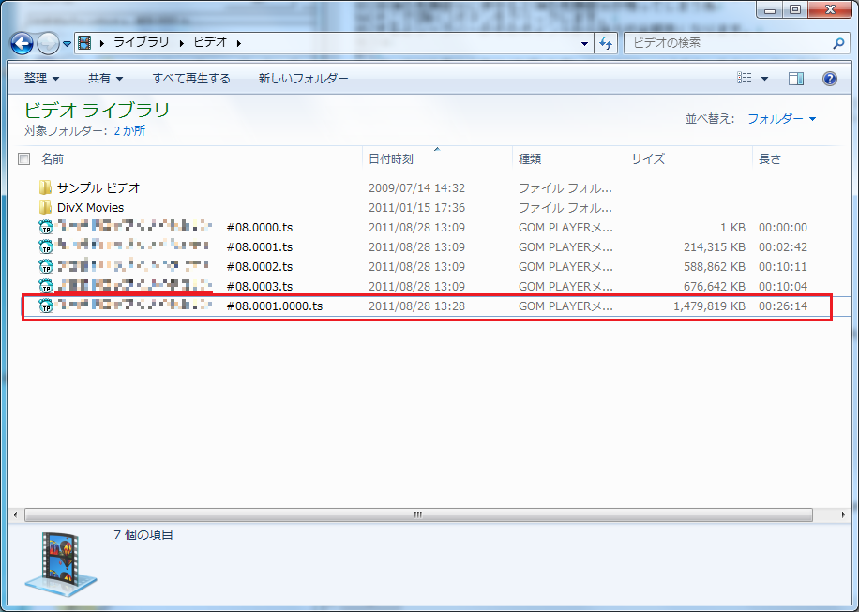Open the help question mark icon
This screenshot has height=612, width=859.
(829, 79)
